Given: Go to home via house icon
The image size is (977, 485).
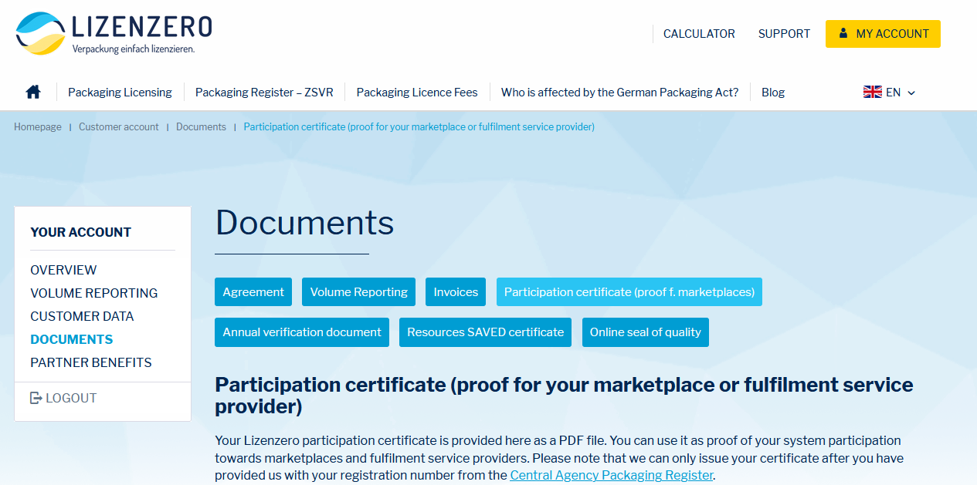Looking at the screenshot, I should point(33,92).
